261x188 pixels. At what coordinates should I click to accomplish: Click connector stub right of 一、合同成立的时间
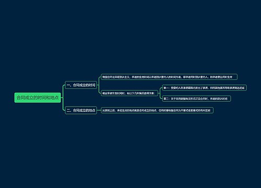point(98,85)
